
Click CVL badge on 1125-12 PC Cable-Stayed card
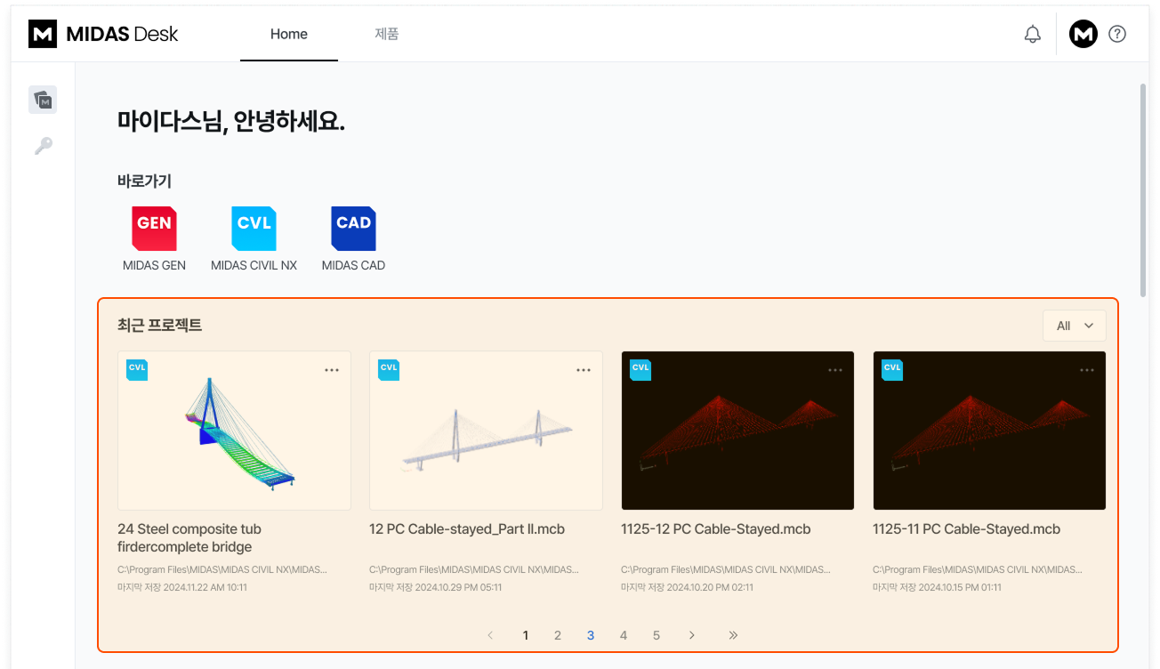tap(640, 369)
